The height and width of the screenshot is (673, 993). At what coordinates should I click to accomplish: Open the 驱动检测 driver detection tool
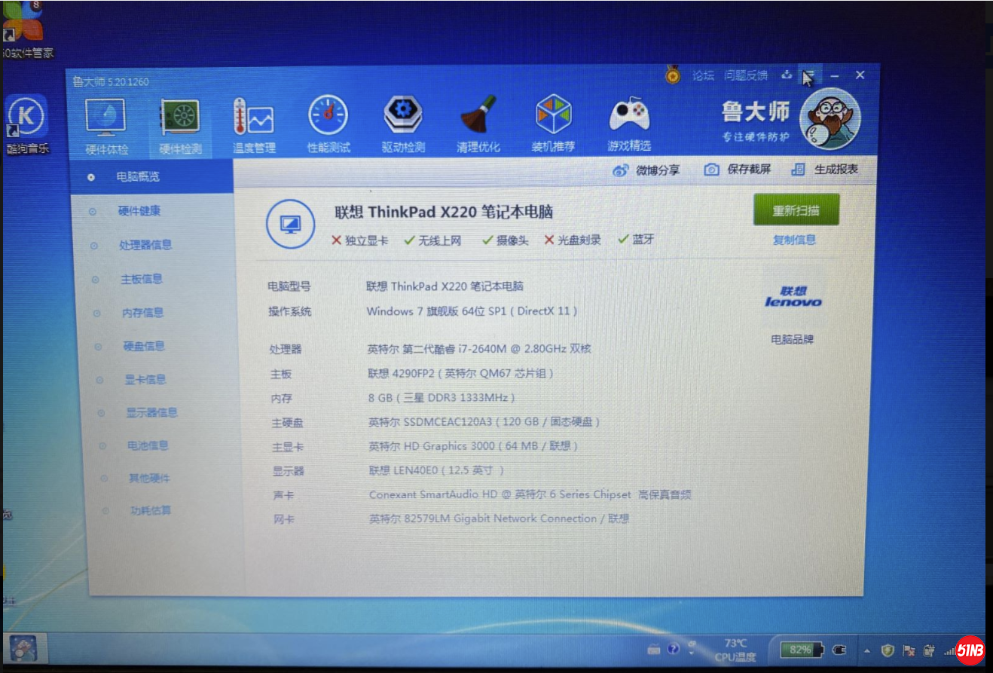403,125
